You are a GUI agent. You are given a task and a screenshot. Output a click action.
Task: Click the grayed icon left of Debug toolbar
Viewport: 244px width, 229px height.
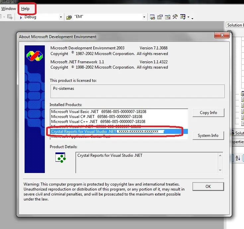point(10,17)
